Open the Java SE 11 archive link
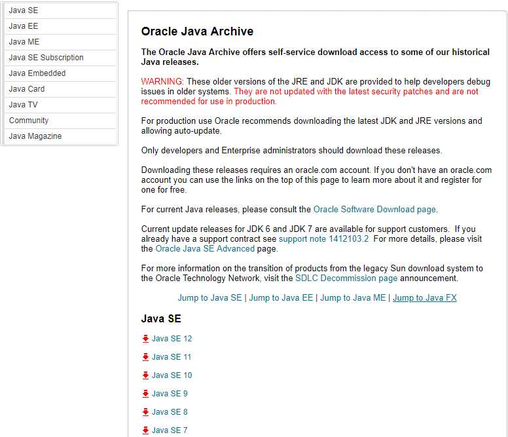Image resolution: width=508 pixels, height=437 pixels. 172,357
